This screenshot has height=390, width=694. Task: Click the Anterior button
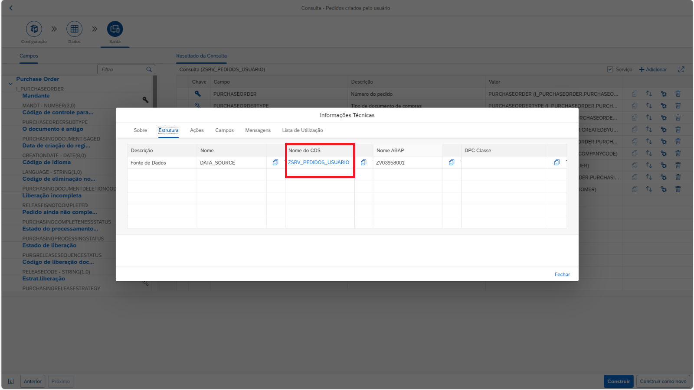pyautogui.click(x=33, y=381)
